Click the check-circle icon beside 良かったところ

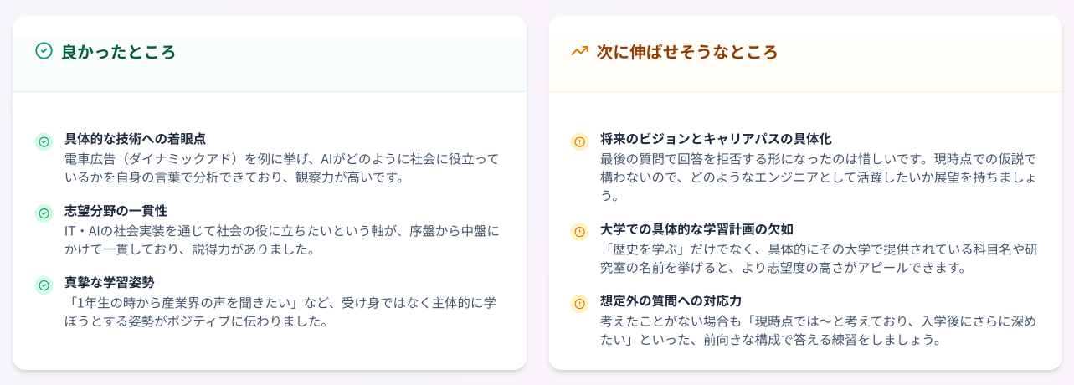44,51
